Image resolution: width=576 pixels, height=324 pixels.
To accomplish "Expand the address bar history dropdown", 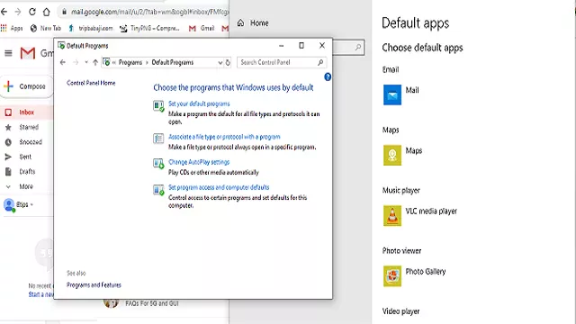I will (x=220, y=63).
